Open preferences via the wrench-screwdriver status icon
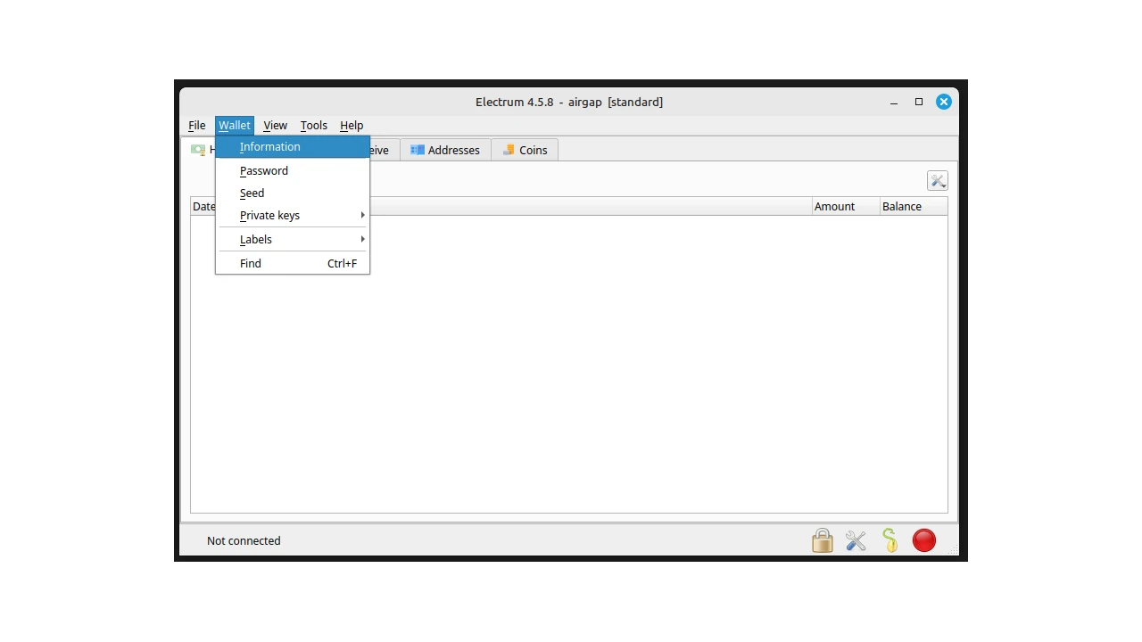Viewport: 1142px width, 642px height. pos(856,540)
